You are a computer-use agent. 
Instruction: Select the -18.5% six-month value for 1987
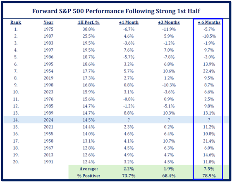pos(209,36)
